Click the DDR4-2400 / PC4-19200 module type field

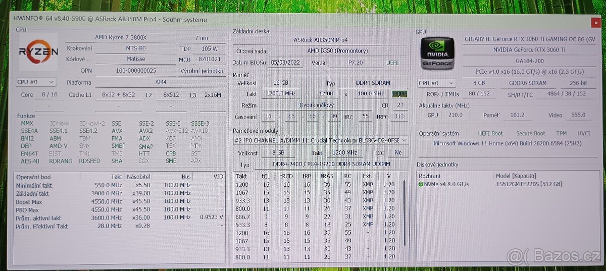(x=332, y=165)
